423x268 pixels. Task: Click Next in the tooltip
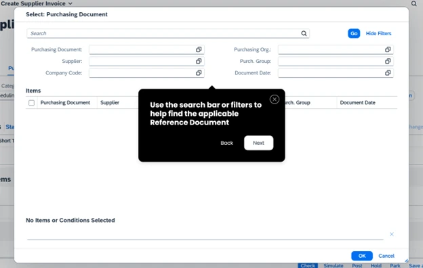(x=258, y=143)
